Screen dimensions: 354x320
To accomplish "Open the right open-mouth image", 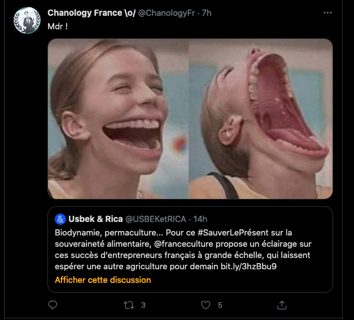I will tap(261, 119).
